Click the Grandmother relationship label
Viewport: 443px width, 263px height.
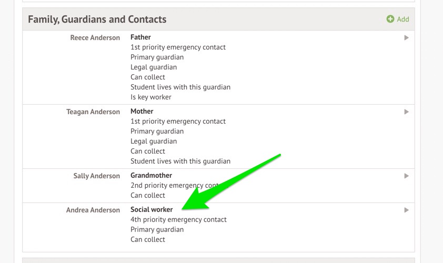(151, 176)
